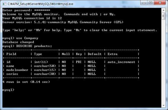Screen dimensions: 168x110
Task: Click the 'Enter password:' line
Action: tap(26, 10)
